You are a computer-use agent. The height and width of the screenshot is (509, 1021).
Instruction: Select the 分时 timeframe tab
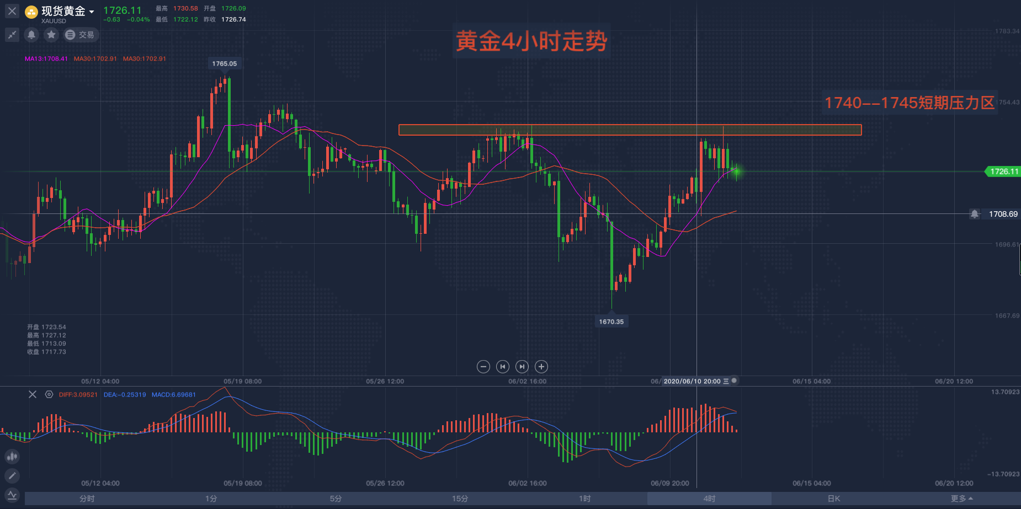[x=87, y=499]
